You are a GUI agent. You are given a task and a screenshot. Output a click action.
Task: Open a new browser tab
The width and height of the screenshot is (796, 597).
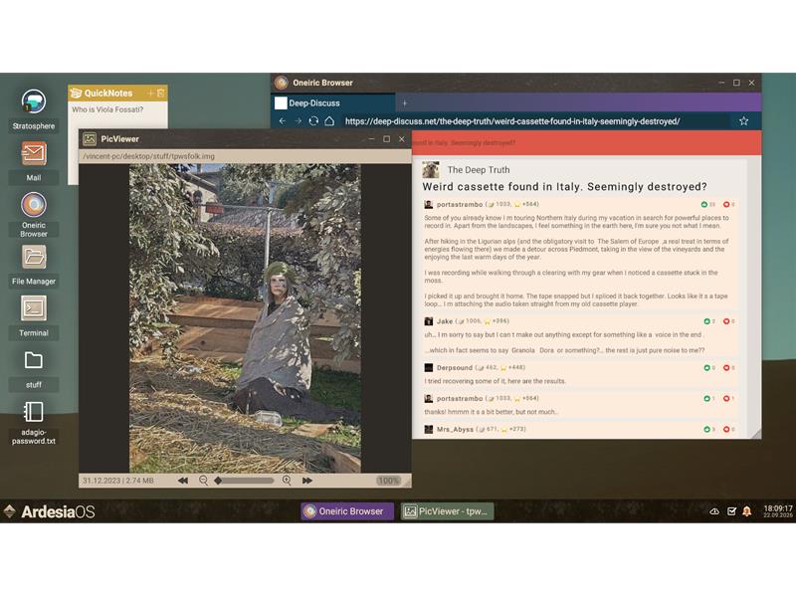[405, 102]
